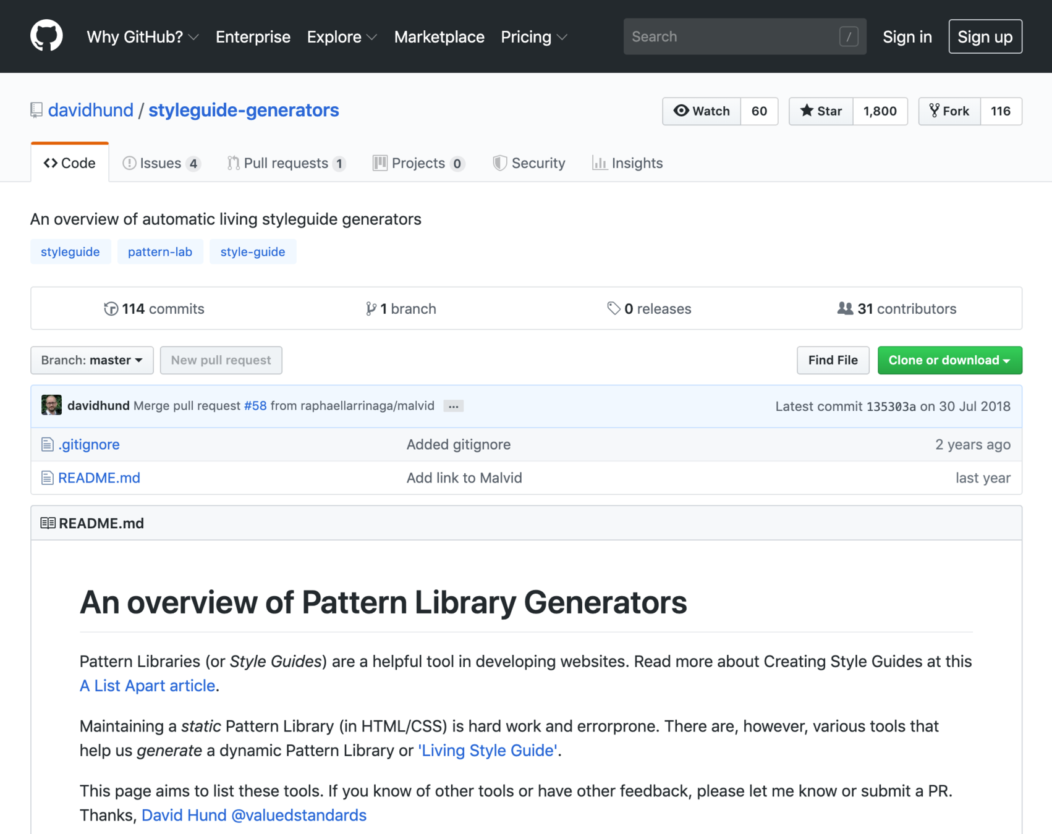Click the New pull request button
Image resolution: width=1052 pixels, height=834 pixels.
point(221,360)
